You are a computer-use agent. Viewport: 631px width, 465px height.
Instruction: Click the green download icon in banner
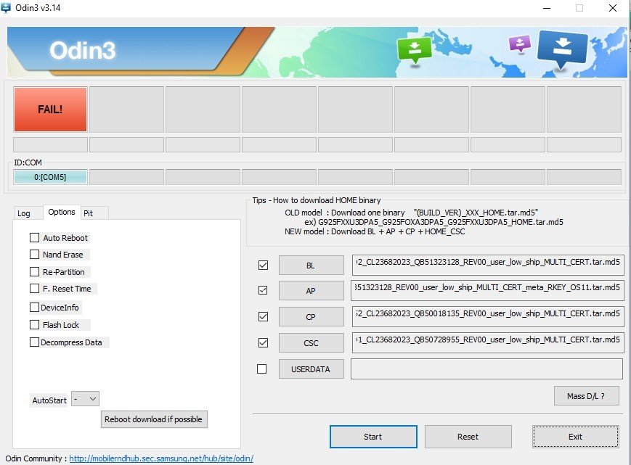[x=414, y=50]
